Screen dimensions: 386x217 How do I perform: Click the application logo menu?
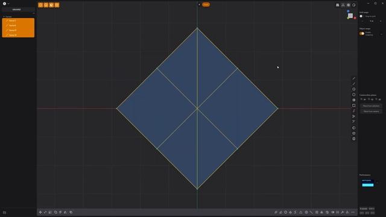[4, 4]
